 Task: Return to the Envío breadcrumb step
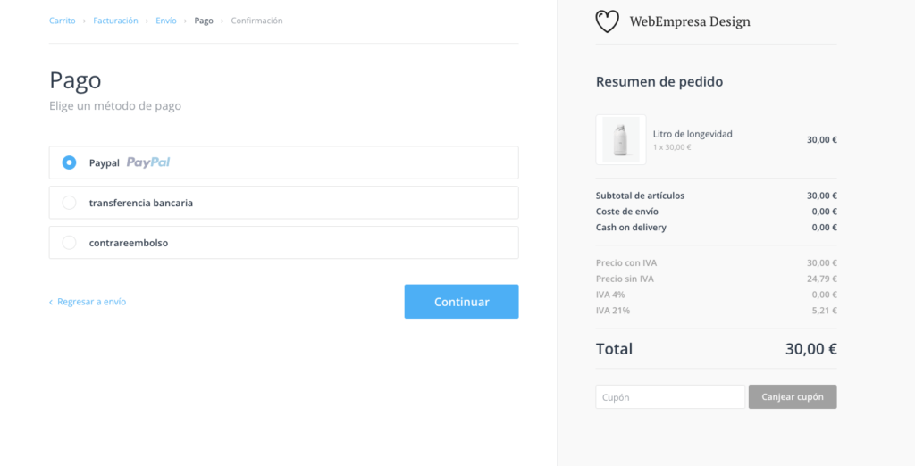[x=165, y=21]
